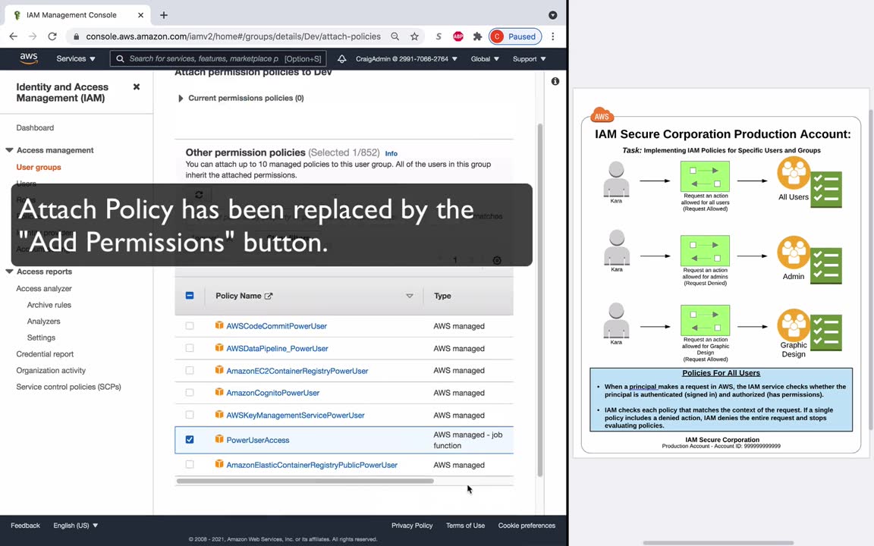Open the AdBlock Plus extension icon
The image size is (874, 546).
tap(458, 36)
